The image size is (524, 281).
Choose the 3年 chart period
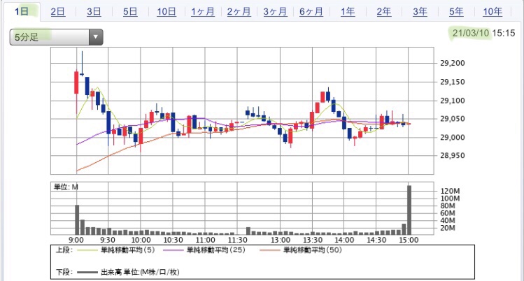(x=420, y=12)
